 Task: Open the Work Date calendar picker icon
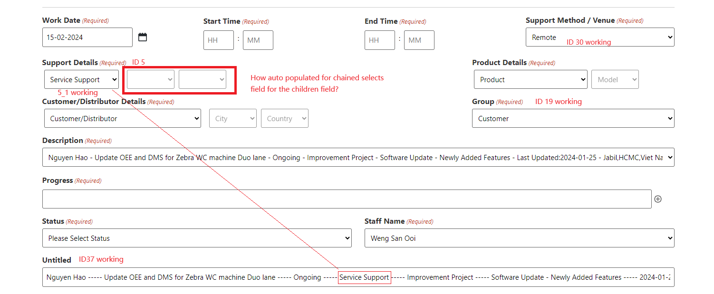[143, 37]
